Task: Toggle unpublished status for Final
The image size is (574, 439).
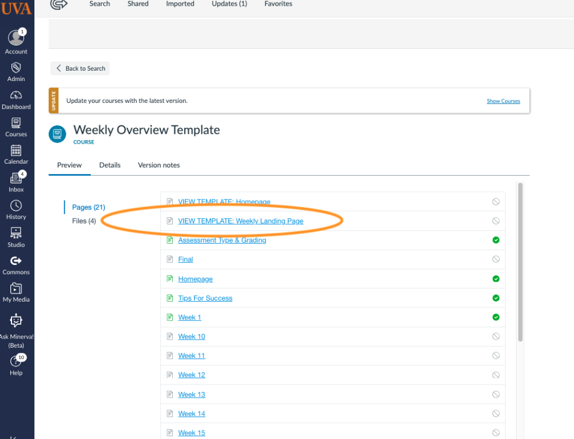Action: pyautogui.click(x=496, y=259)
